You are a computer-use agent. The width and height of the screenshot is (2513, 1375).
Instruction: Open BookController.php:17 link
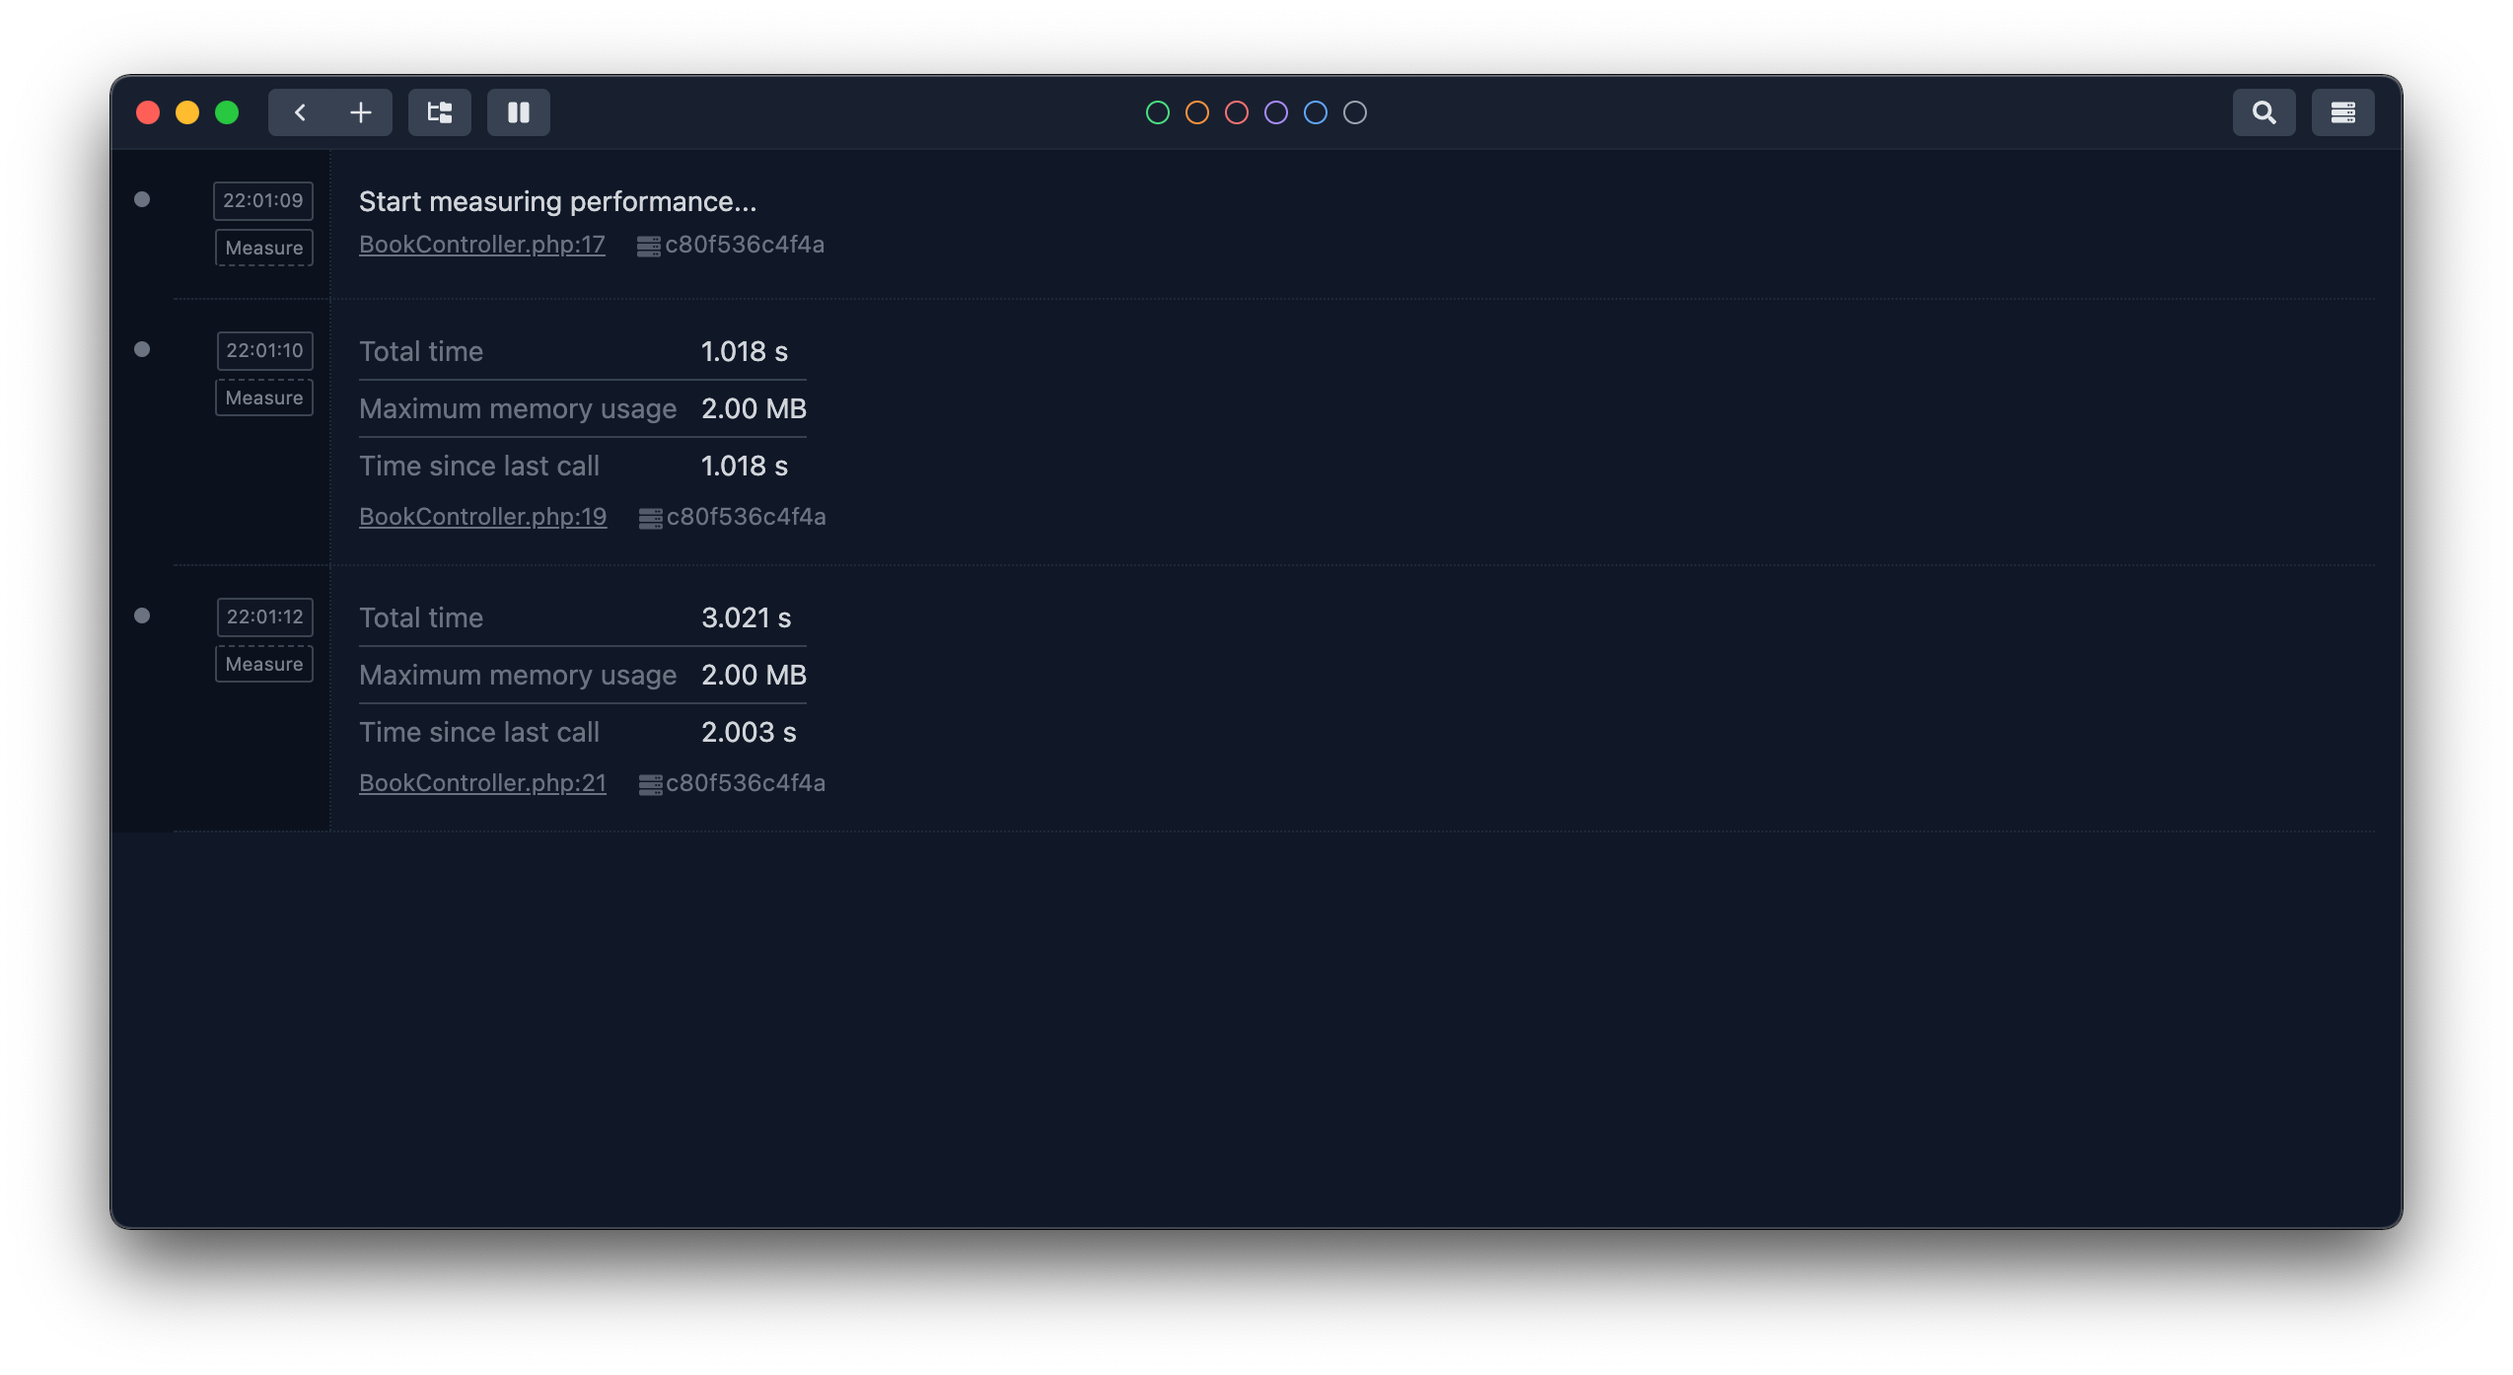[481, 245]
